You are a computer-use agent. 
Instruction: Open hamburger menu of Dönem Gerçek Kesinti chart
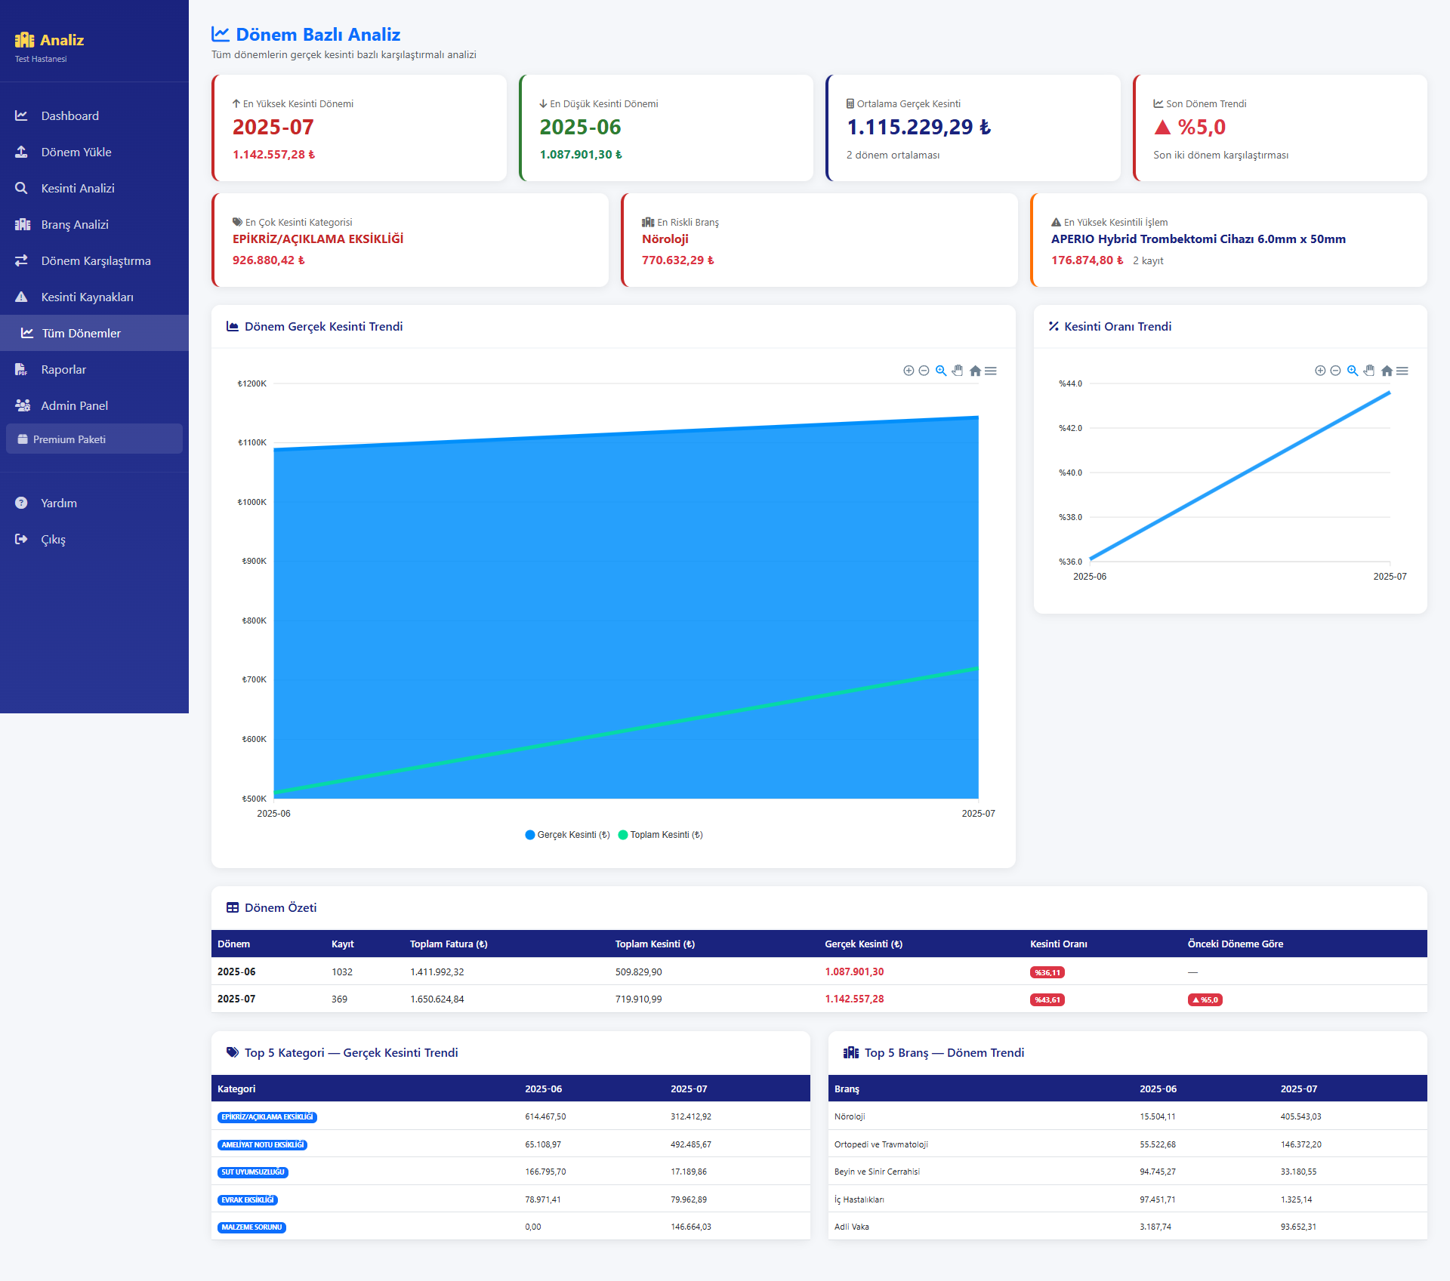point(991,371)
